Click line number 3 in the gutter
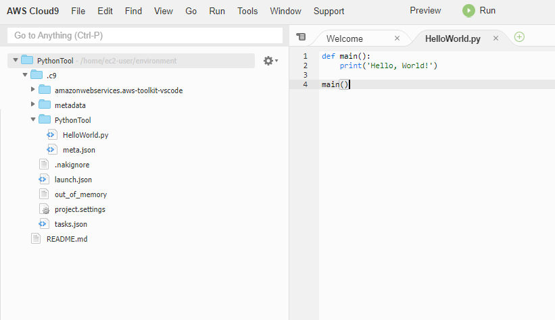This screenshot has width=555, height=320. 305,75
